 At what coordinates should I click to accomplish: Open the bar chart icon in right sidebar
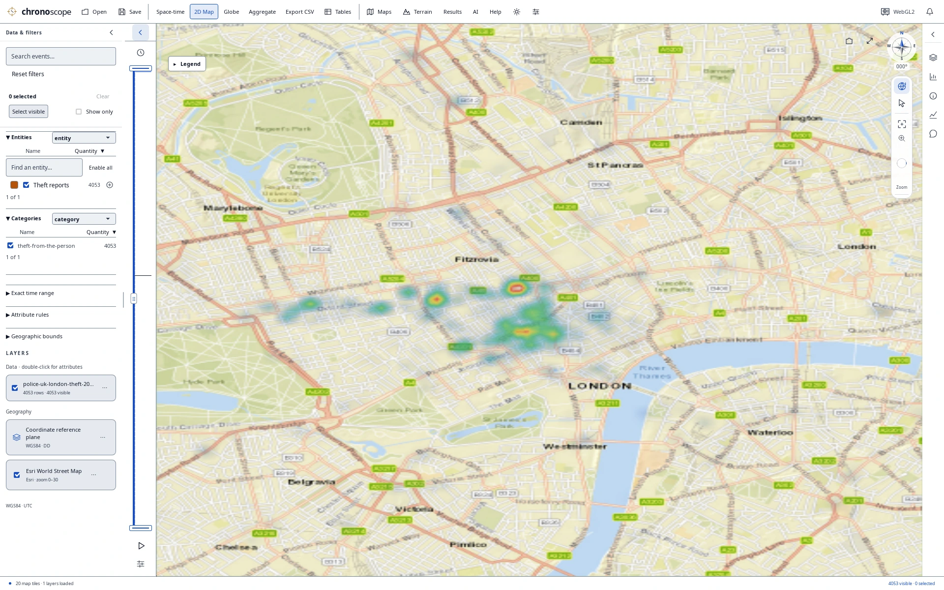[933, 77]
